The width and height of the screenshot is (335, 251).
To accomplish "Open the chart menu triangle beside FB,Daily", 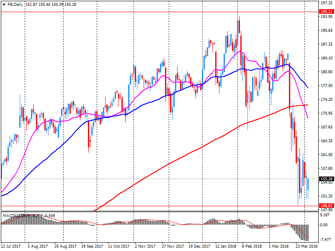I will [4, 5].
